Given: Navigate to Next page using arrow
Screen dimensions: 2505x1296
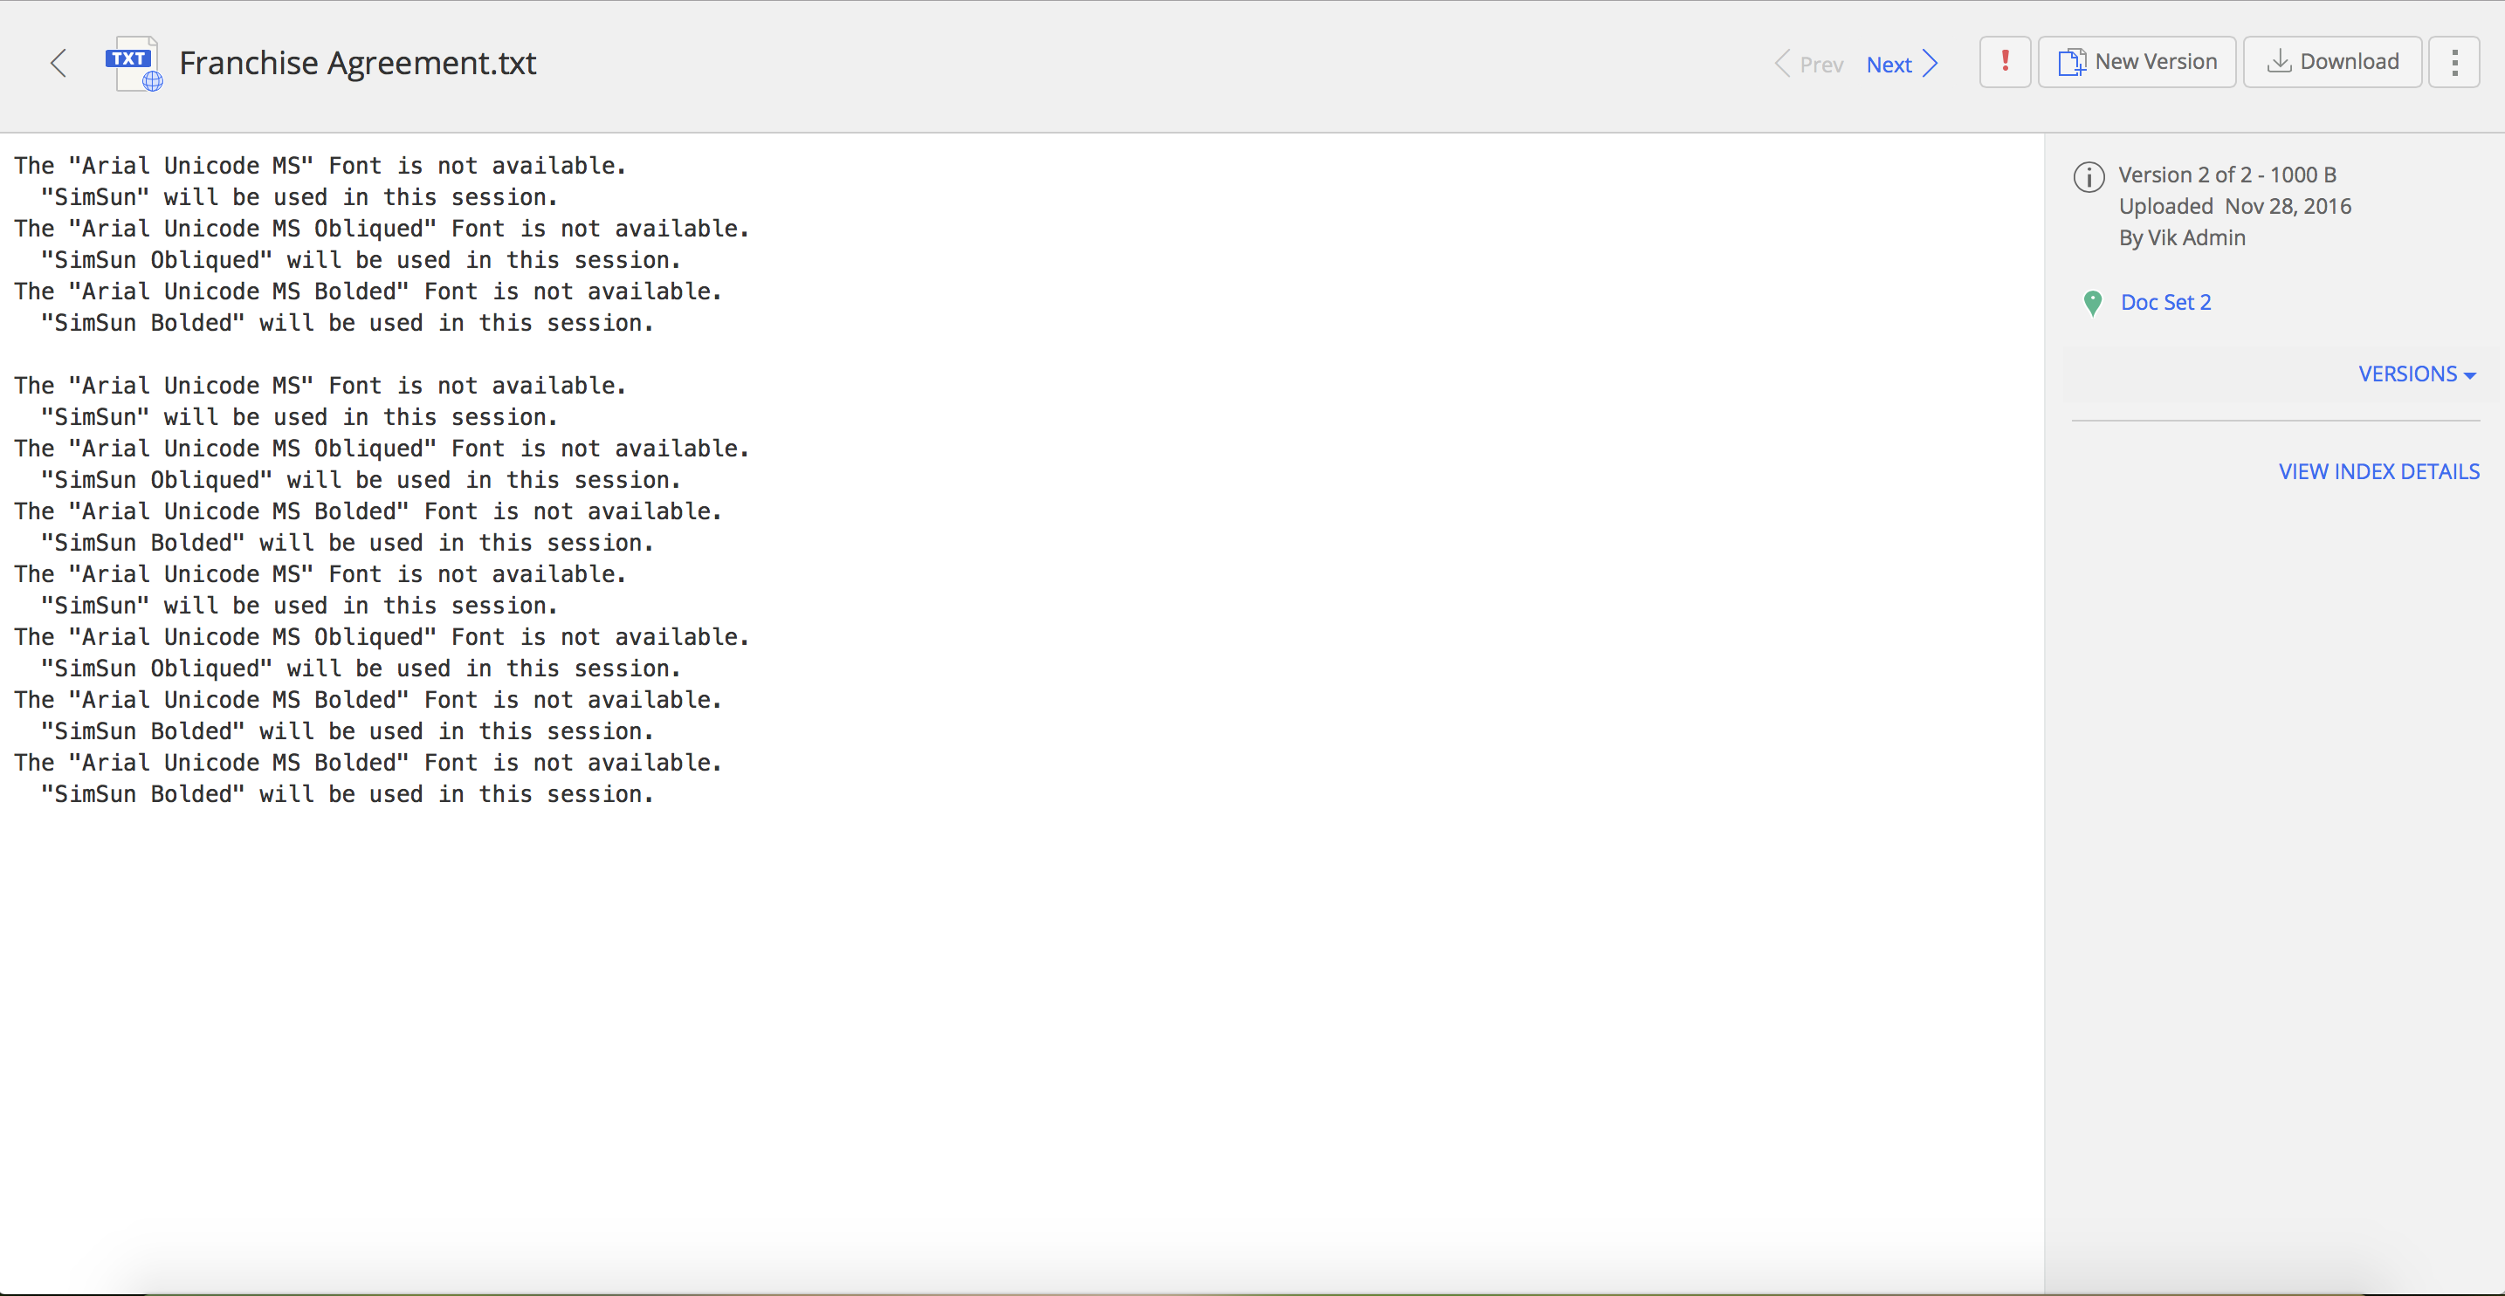Looking at the screenshot, I should 1935,63.
